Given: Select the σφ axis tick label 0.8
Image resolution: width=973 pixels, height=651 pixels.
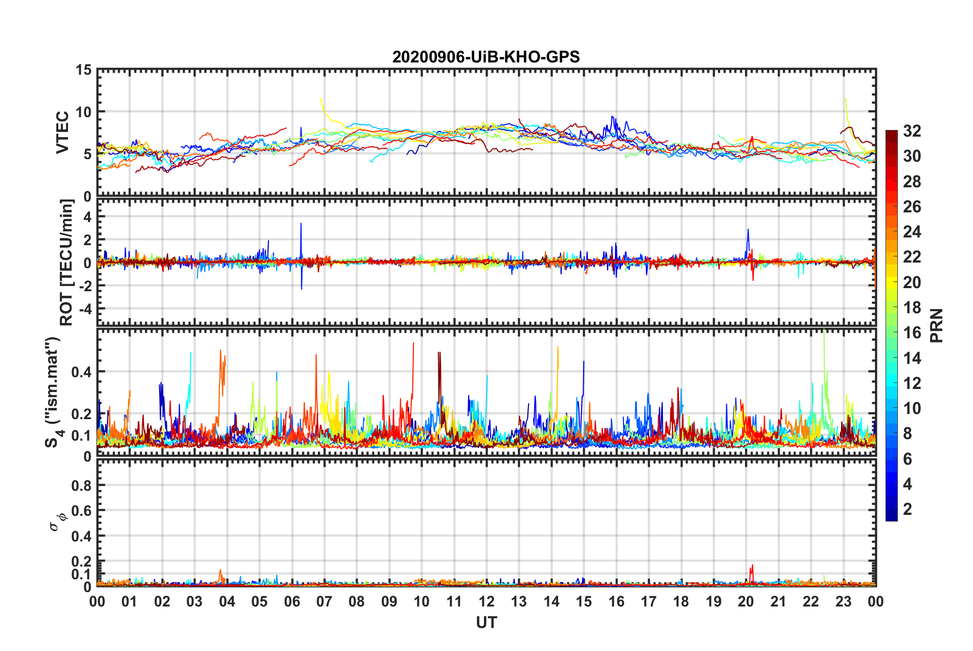Looking at the screenshot, I should tap(82, 485).
